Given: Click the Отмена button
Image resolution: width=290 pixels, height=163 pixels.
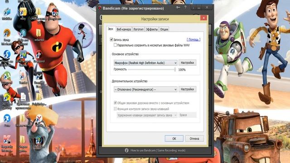Looking at the screenshot, I should [x=194, y=139].
